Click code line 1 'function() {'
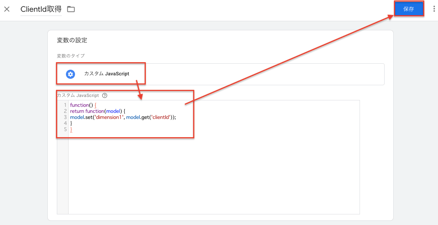 pyautogui.click(x=83, y=105)
